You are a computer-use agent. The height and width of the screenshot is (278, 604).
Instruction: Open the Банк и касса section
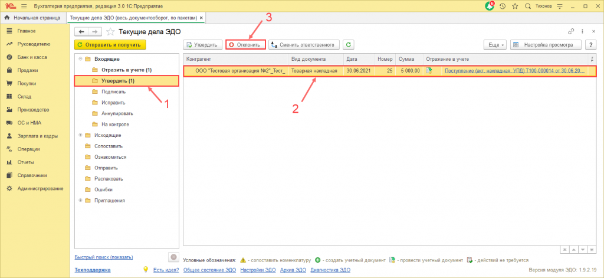32,57
